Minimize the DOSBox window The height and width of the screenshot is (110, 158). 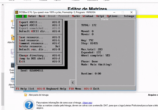point(114,12)
